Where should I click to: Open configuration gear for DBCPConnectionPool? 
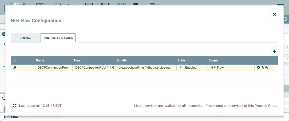click(258, 68)
